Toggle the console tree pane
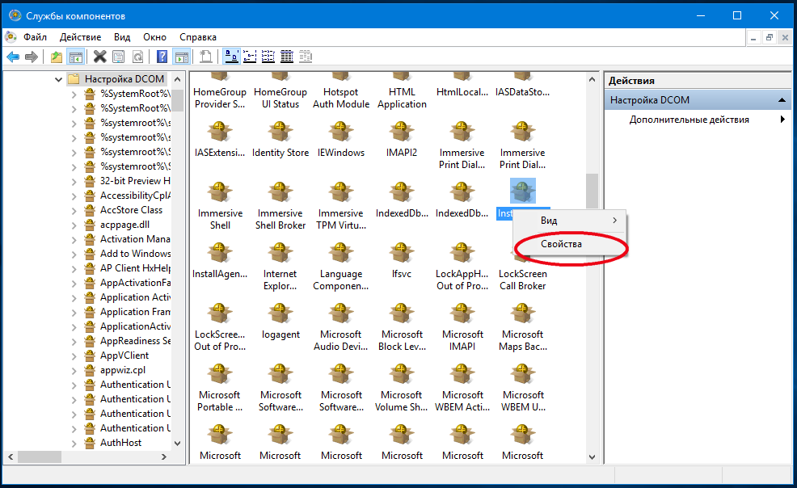This screenshot has height=488, width=797. 76,57
